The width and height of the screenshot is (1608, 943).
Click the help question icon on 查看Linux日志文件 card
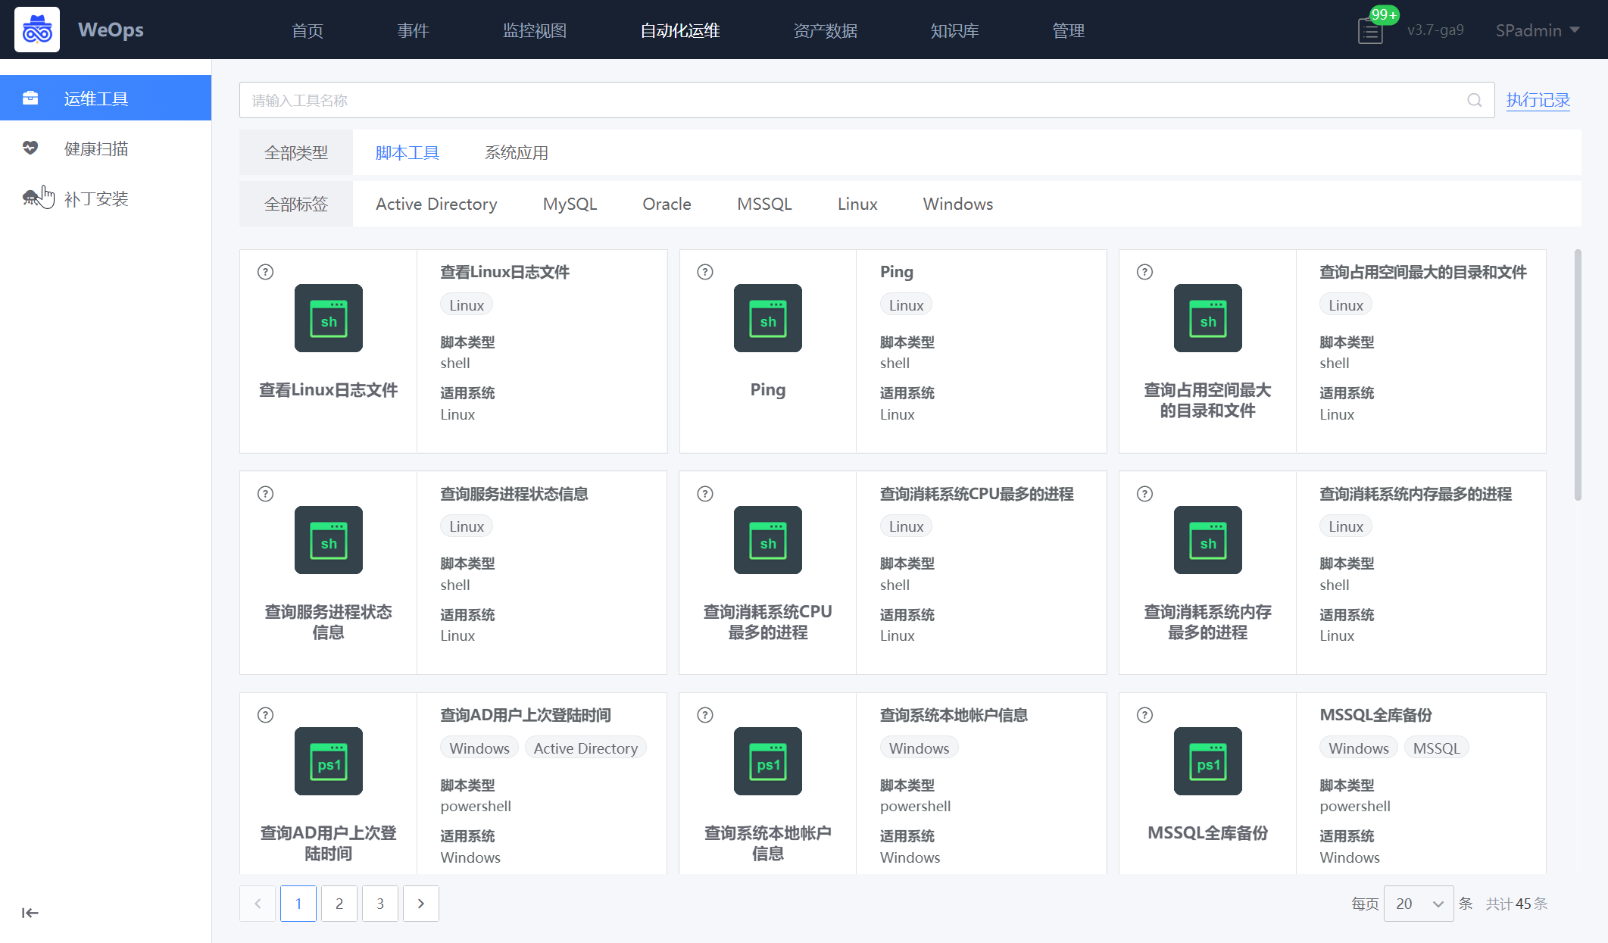[x=265, y=271]
